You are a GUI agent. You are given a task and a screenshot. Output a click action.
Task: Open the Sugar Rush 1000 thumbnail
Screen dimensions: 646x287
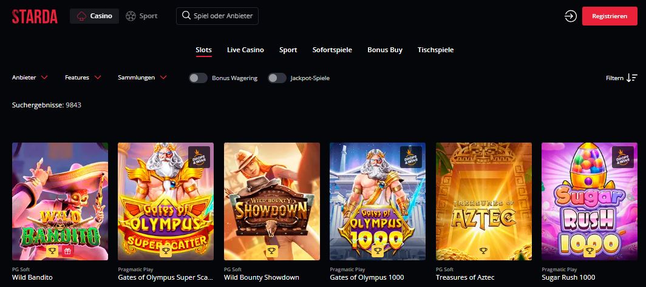click(x=590, y=201)
